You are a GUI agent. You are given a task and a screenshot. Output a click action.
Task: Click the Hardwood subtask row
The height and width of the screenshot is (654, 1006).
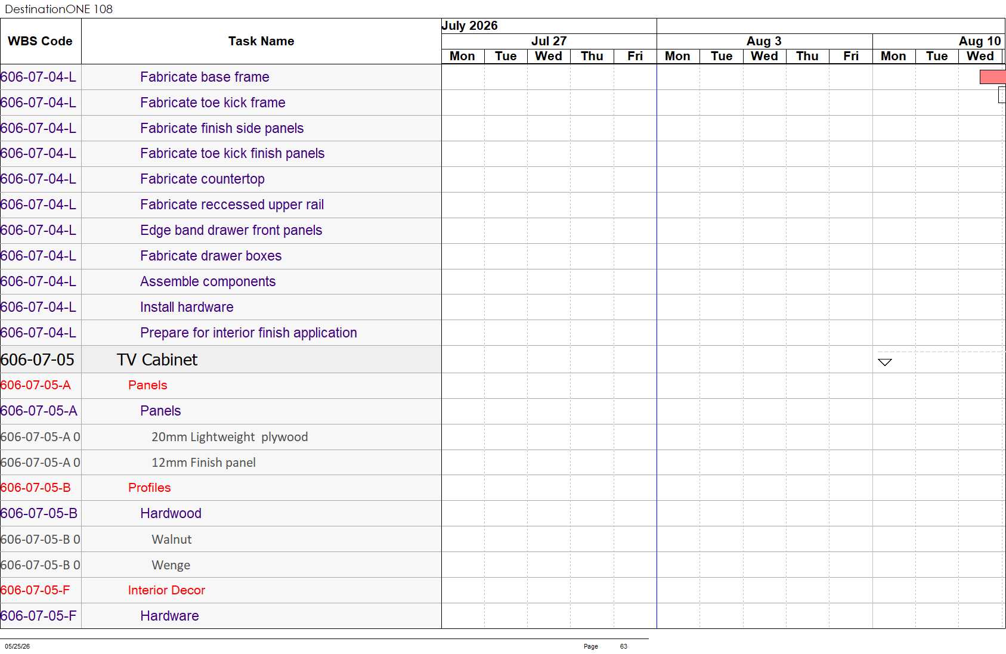point(221,513)
